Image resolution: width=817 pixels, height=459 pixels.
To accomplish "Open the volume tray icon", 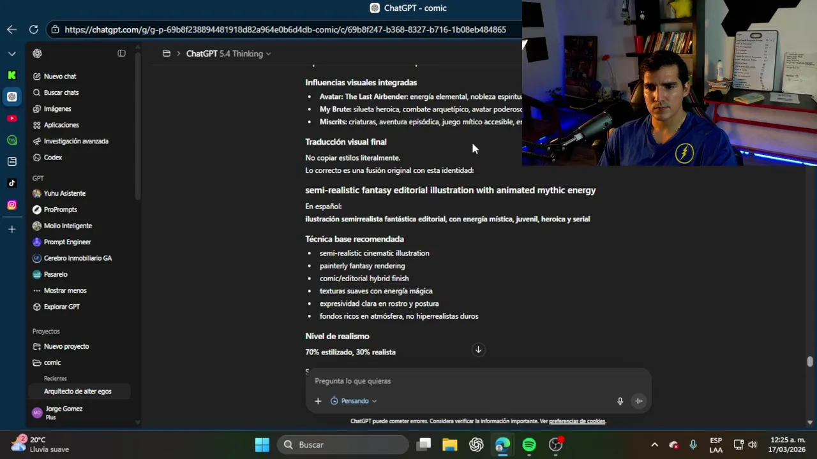I will click(753, 445).
